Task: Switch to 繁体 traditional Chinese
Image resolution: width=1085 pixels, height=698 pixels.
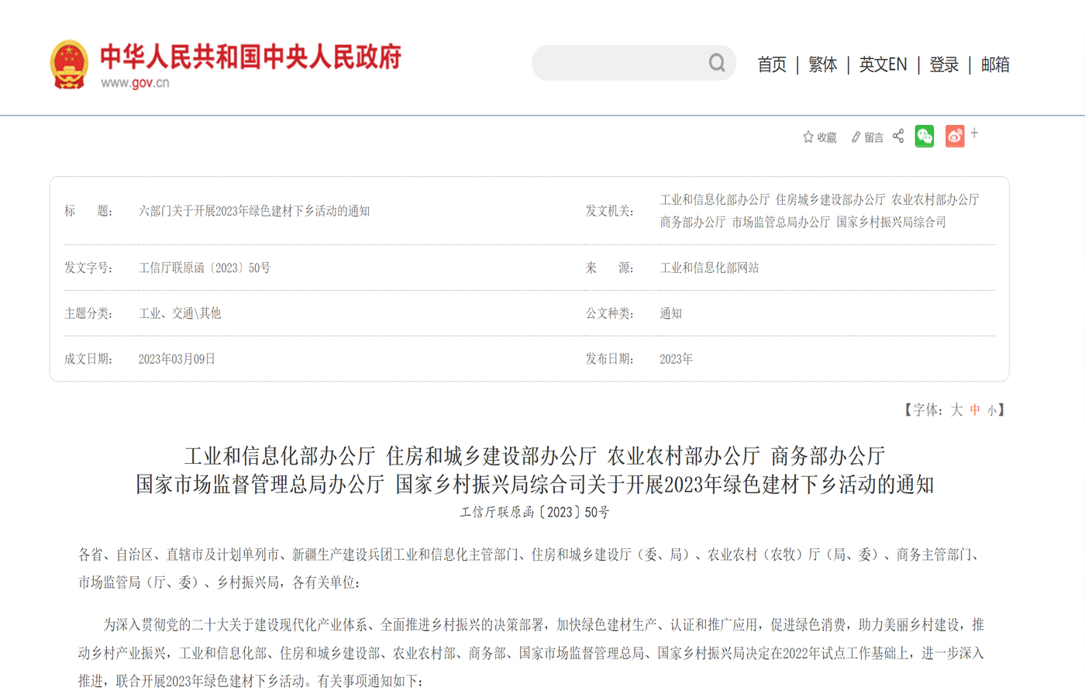Action: pyautogui.click(x=823, y=64)
